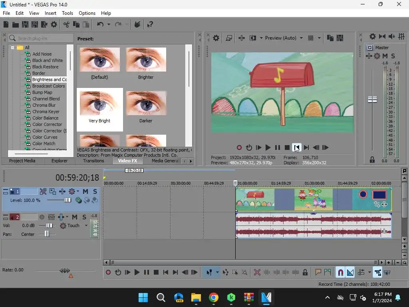
Task: Open overlays dropdown arrow in preview
Action: click(319, 38)
